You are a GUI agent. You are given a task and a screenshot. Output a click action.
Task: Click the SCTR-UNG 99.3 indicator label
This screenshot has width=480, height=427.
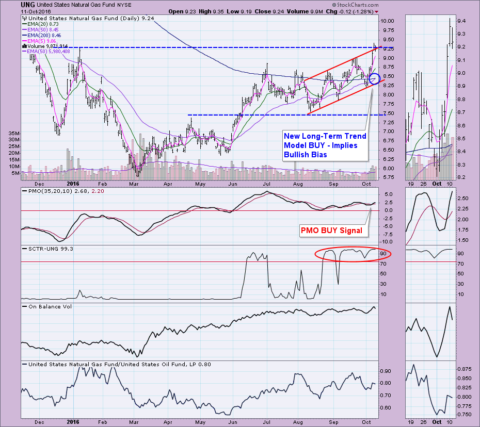point(48,249)
